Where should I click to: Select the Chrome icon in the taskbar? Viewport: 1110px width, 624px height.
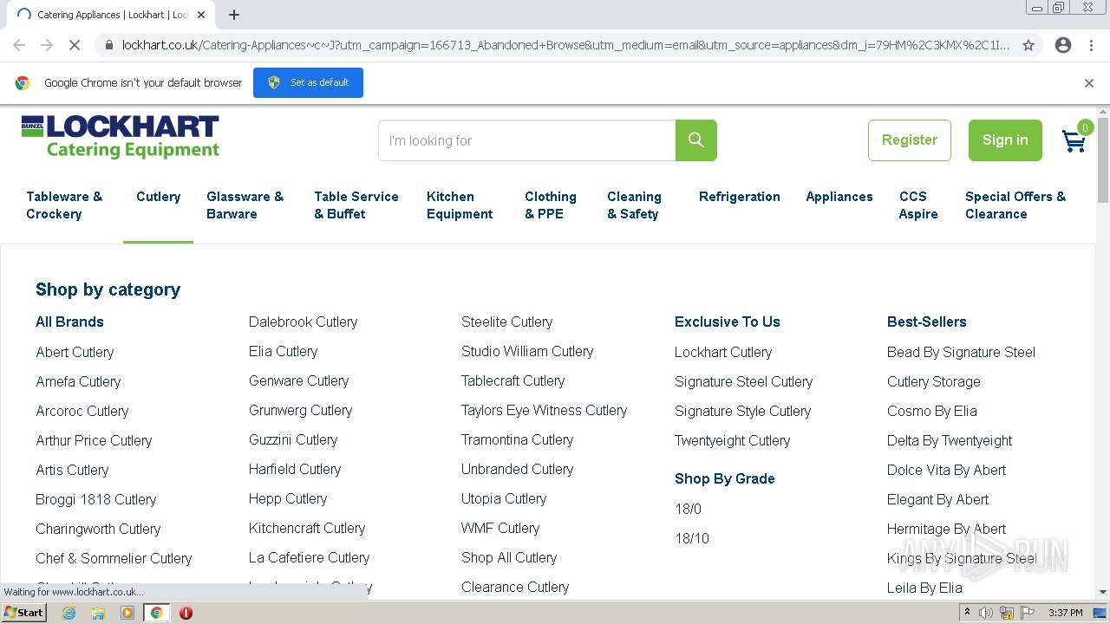156,613
